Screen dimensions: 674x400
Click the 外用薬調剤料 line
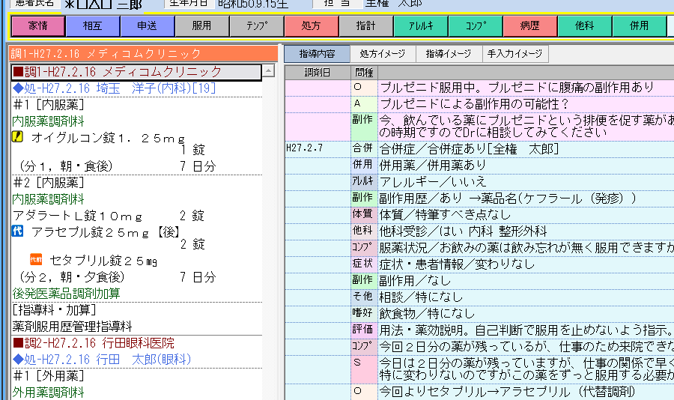[48, 393]
